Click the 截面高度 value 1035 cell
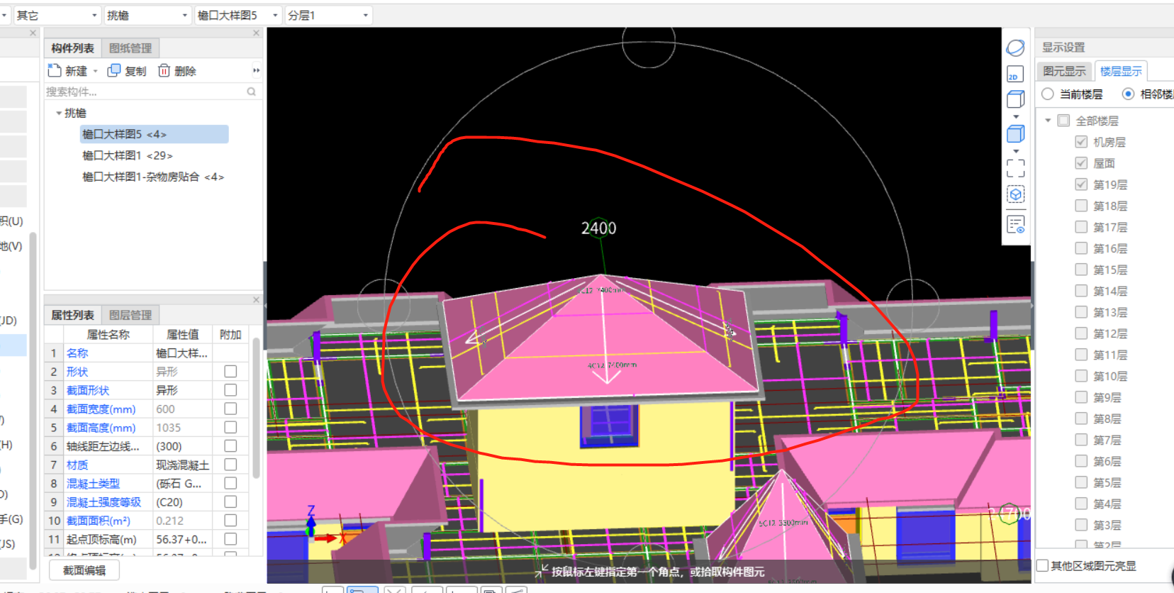Viewport: 1174px width, 593px height. pos(183,428)
